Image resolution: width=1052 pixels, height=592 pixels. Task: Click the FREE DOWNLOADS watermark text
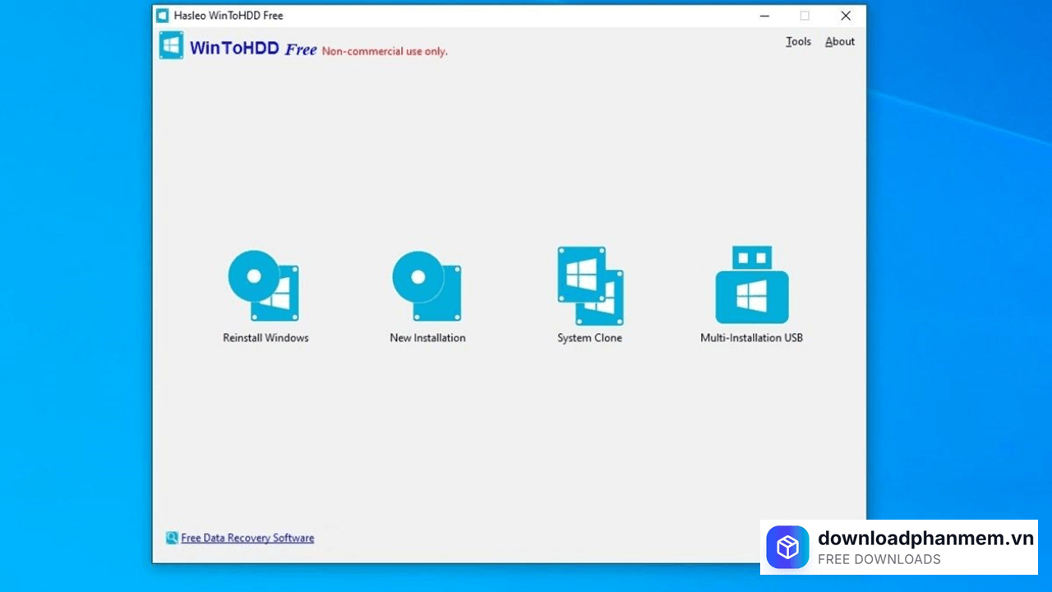point(879,559)
